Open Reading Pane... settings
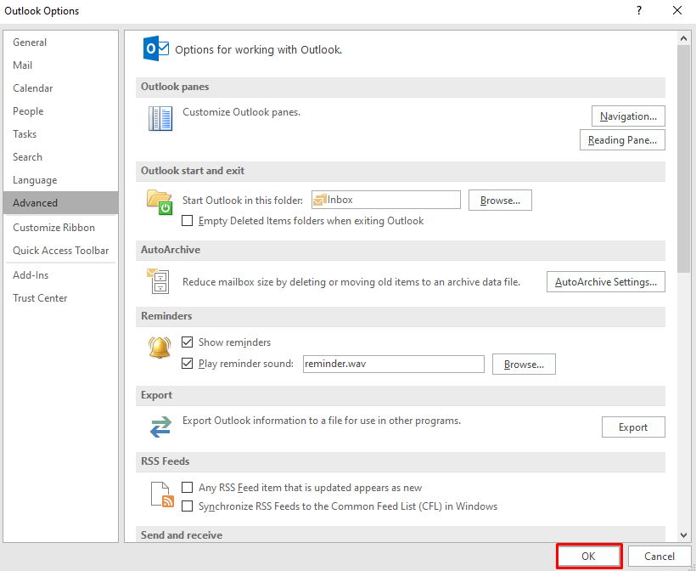Image resolution: width=696 pixels, height=571 pixels. pyautogui.click(x=622, y=140)
